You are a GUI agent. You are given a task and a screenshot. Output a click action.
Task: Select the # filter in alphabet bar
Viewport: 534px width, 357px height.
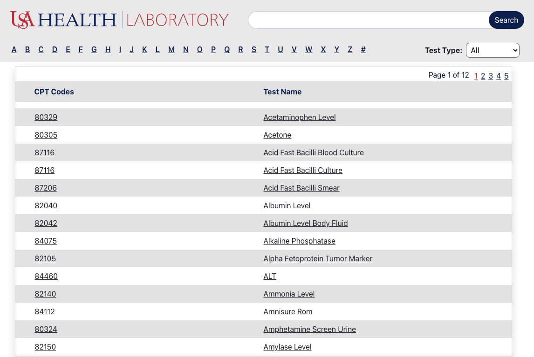[x=363, y=50]
